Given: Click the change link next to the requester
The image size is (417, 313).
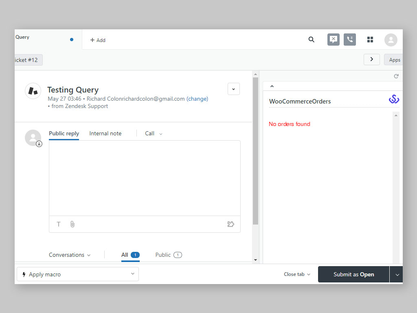Looking at the screenshot, I should point(198,99).
